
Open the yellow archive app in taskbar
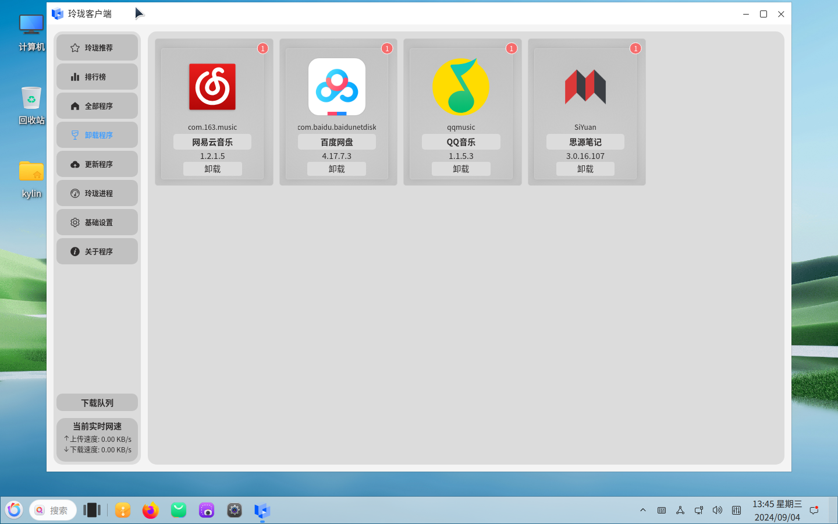[x=123, y=510]
